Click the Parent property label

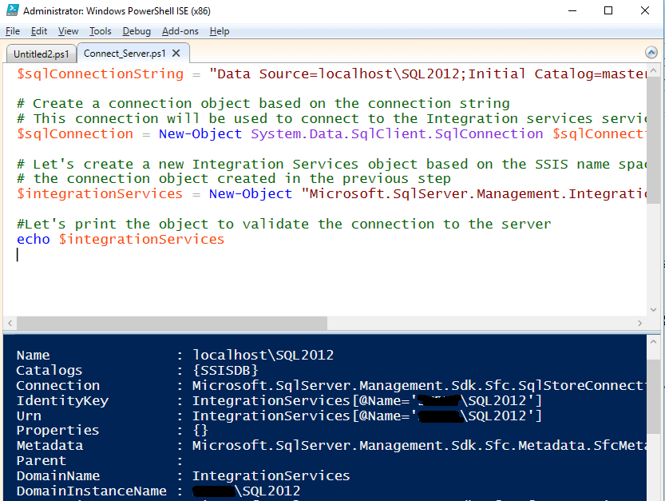42,461
